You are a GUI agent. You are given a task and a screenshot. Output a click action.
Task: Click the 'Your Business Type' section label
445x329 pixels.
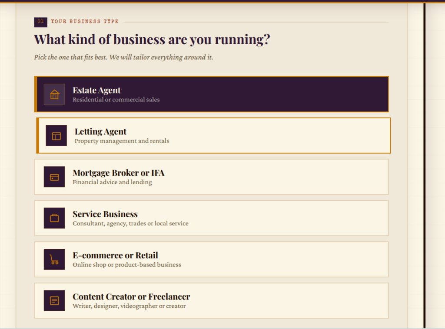click(x=85, y=22)
